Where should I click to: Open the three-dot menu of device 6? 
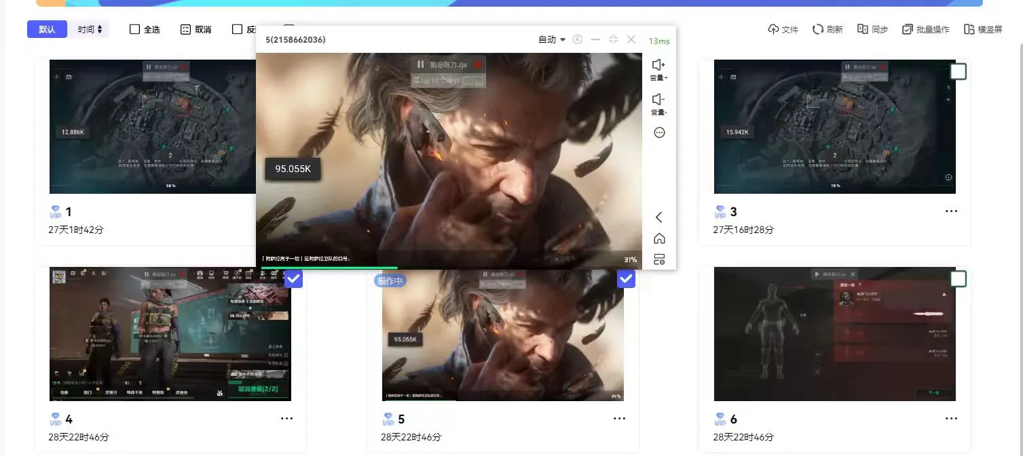951,419
